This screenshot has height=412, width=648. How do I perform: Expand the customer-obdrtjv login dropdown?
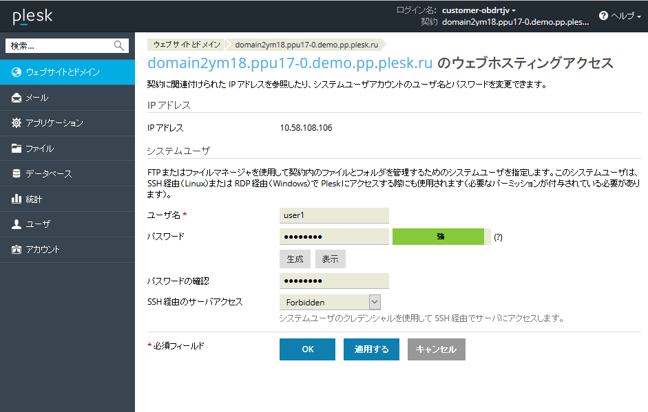coord(479,10)
